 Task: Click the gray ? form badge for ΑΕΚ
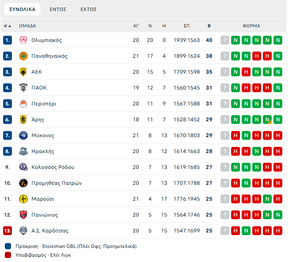point(225,72)
